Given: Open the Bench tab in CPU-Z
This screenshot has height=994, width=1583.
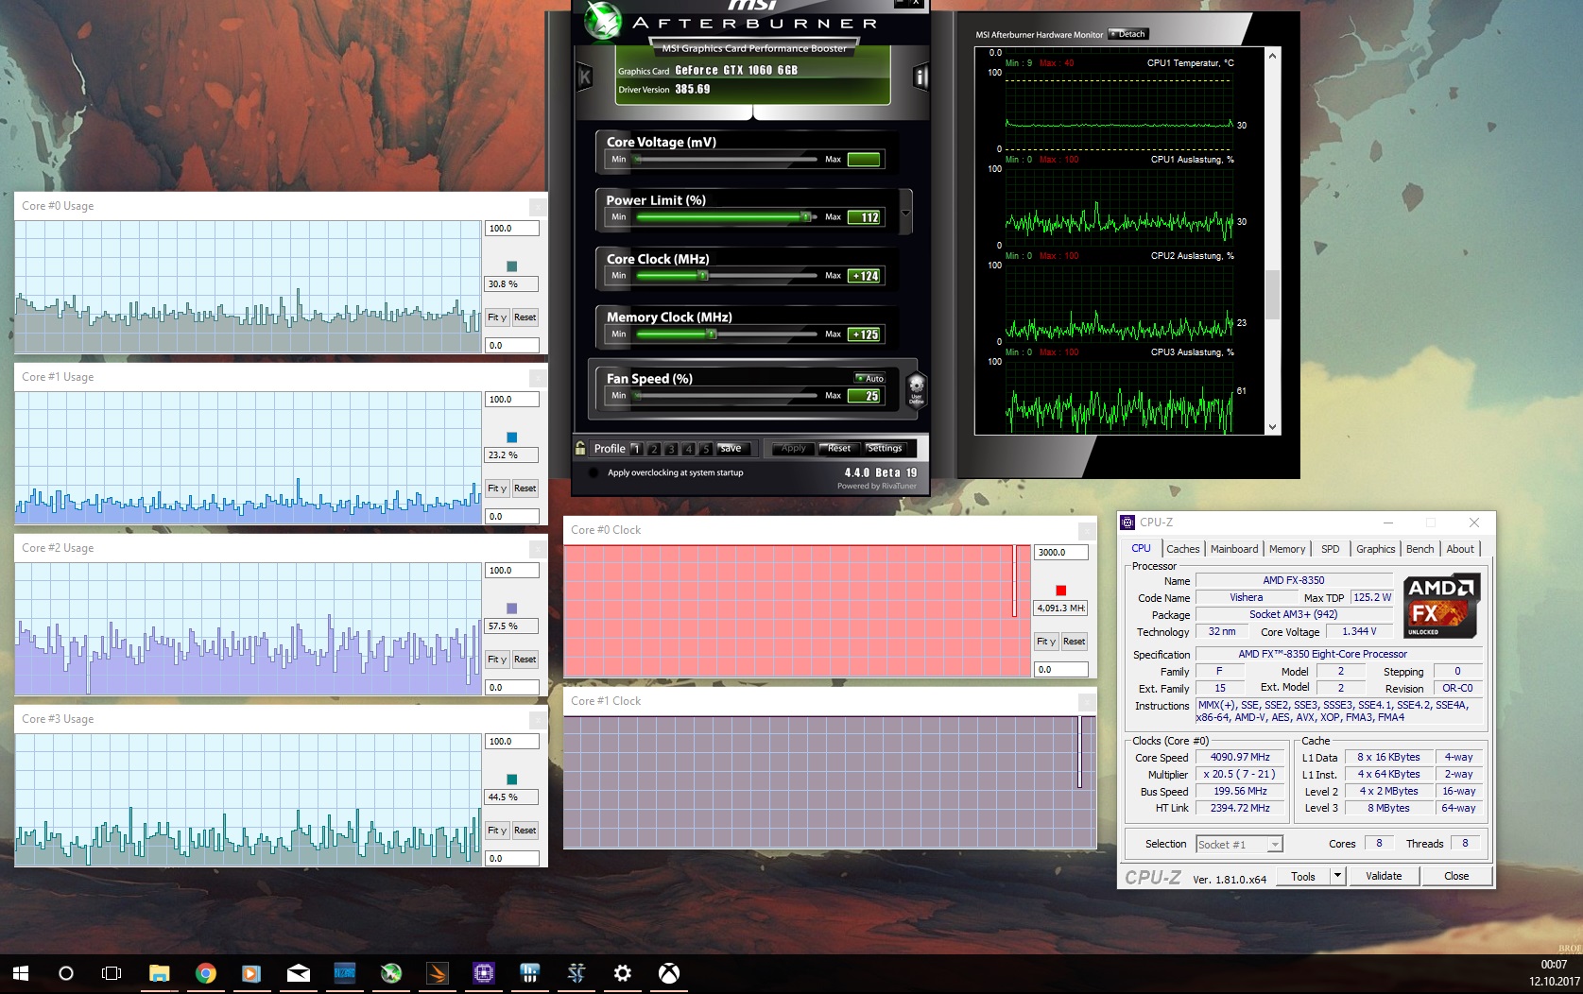Looking at the screenshot, I should click(x=1420, y=549).
